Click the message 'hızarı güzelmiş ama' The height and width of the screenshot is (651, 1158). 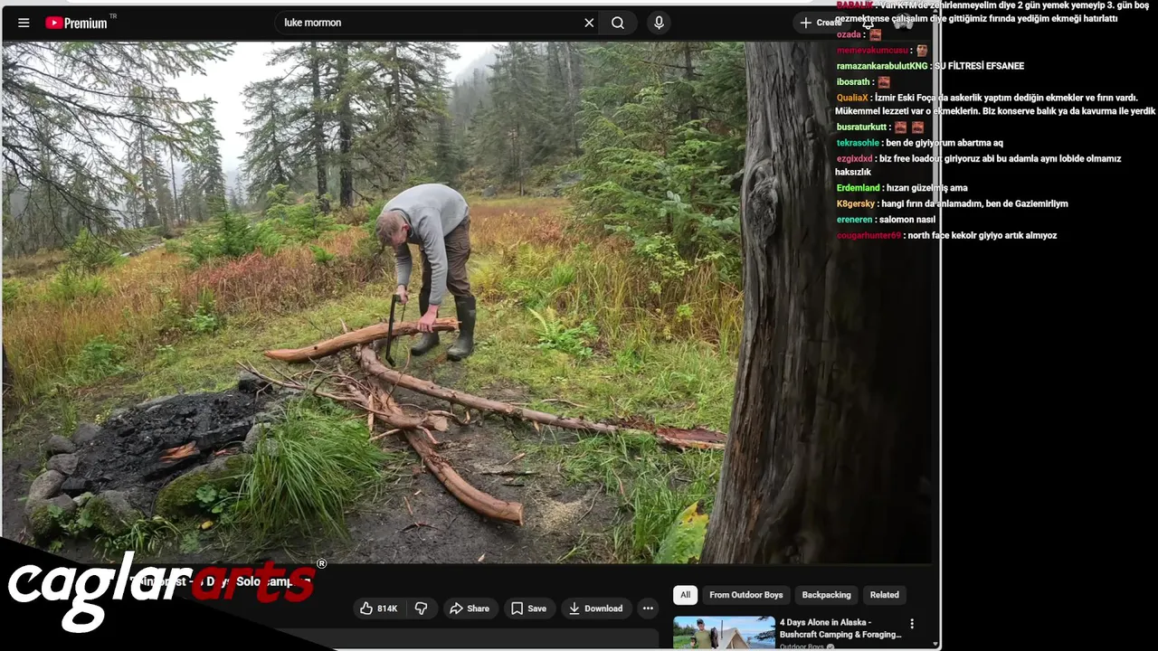coord(927,188)
